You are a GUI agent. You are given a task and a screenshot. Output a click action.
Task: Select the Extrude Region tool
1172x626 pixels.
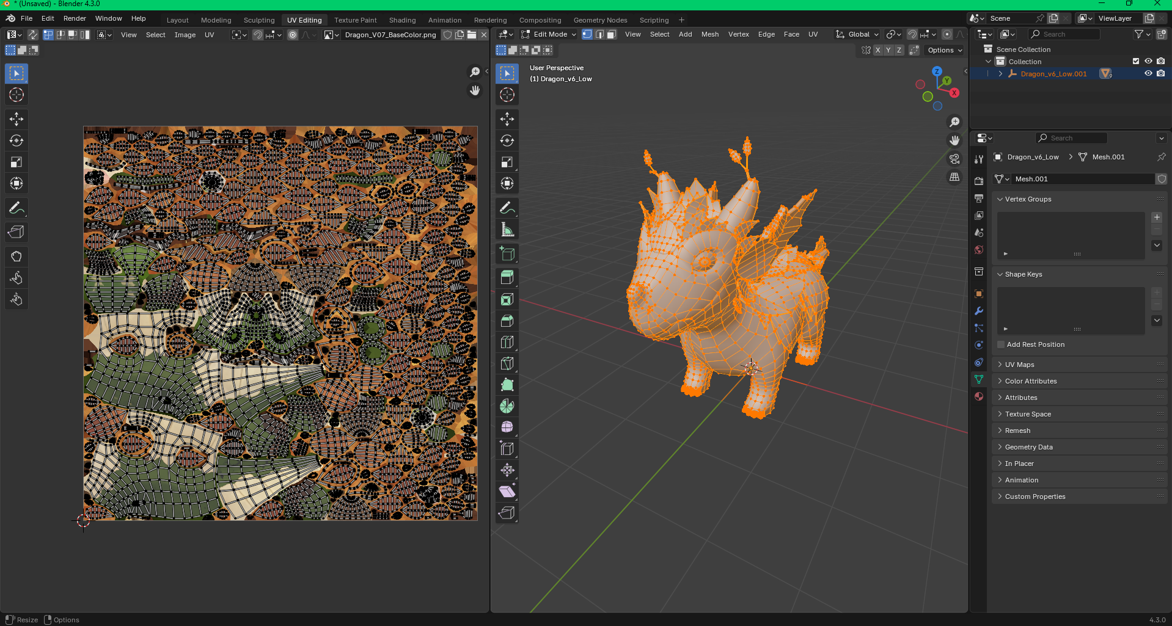(507, 277)
